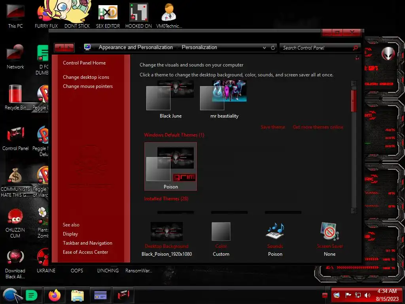Open the purple card app on the taskbar
405x304 pixels.
(x=100, y=295)
